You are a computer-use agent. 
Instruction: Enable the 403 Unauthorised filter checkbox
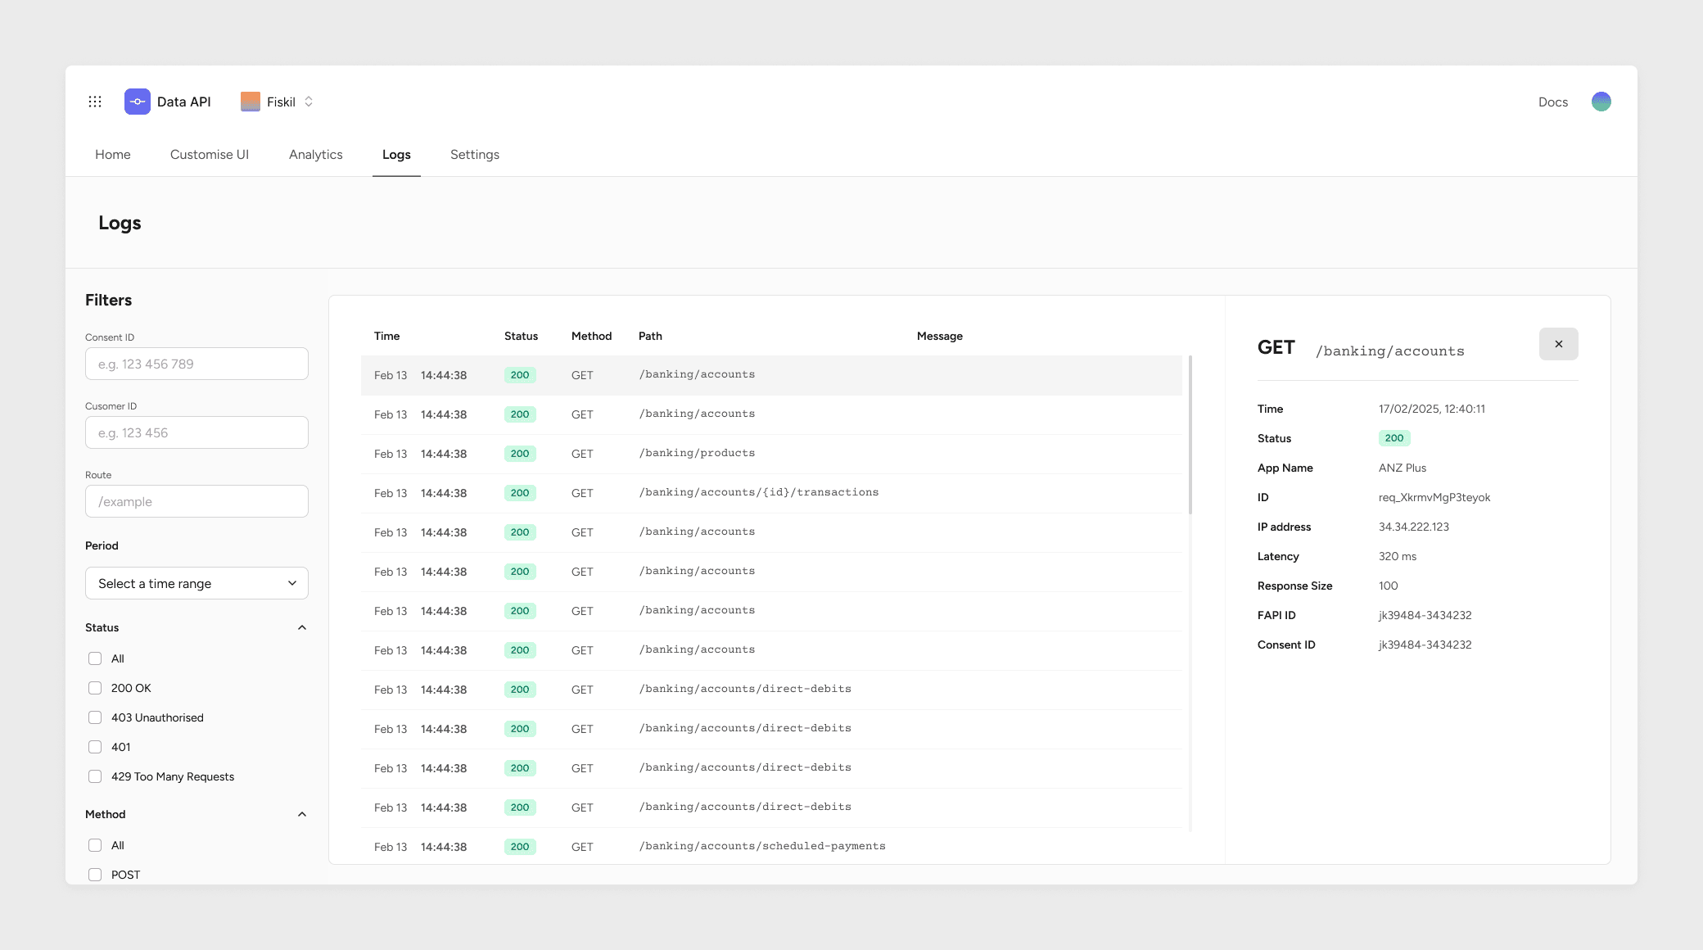click(x=95, y=717)
